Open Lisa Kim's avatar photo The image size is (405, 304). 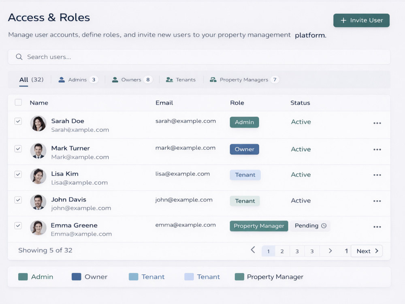pyautogui.click(x=38, y=176)
